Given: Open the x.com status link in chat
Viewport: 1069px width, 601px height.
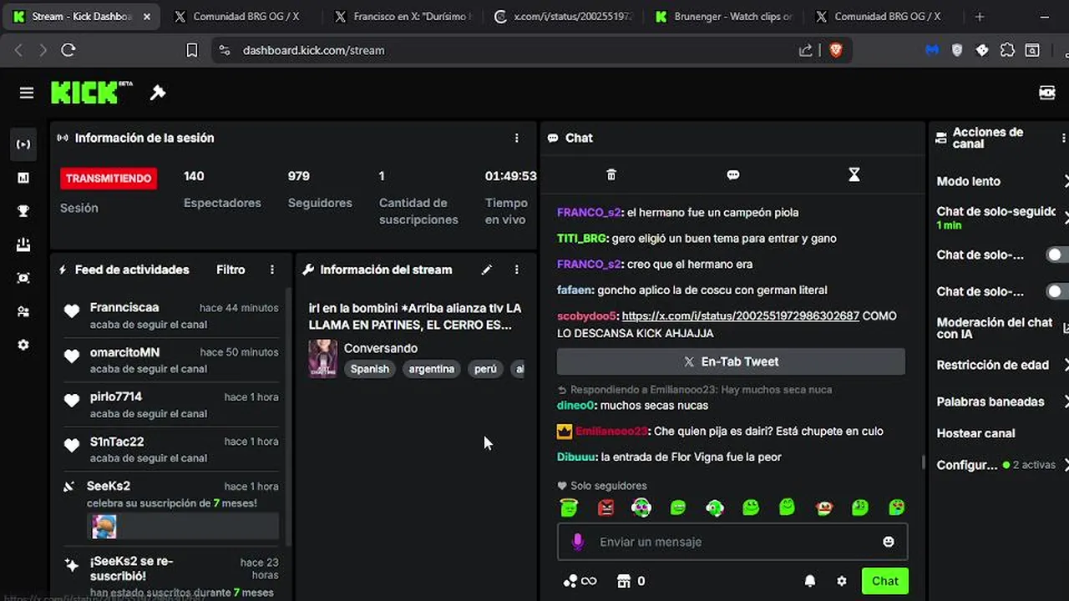Looking at the screenshot, I should pyautogui.click(x=741, y=316).
